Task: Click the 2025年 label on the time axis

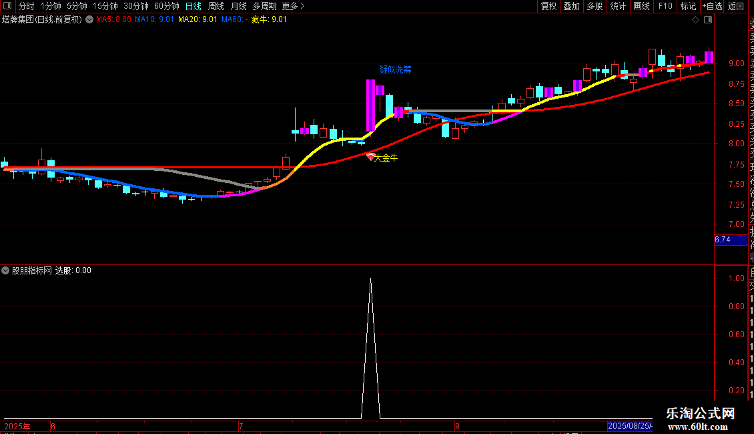Action: pyautogui.click(x=17, y=426)
